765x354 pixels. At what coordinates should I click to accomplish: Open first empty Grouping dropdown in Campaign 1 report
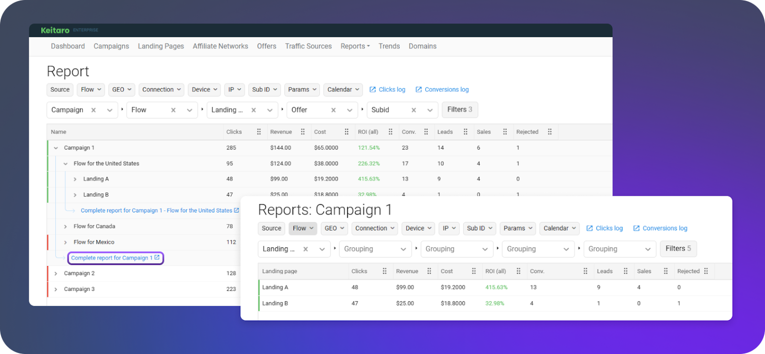pos(375,249)
